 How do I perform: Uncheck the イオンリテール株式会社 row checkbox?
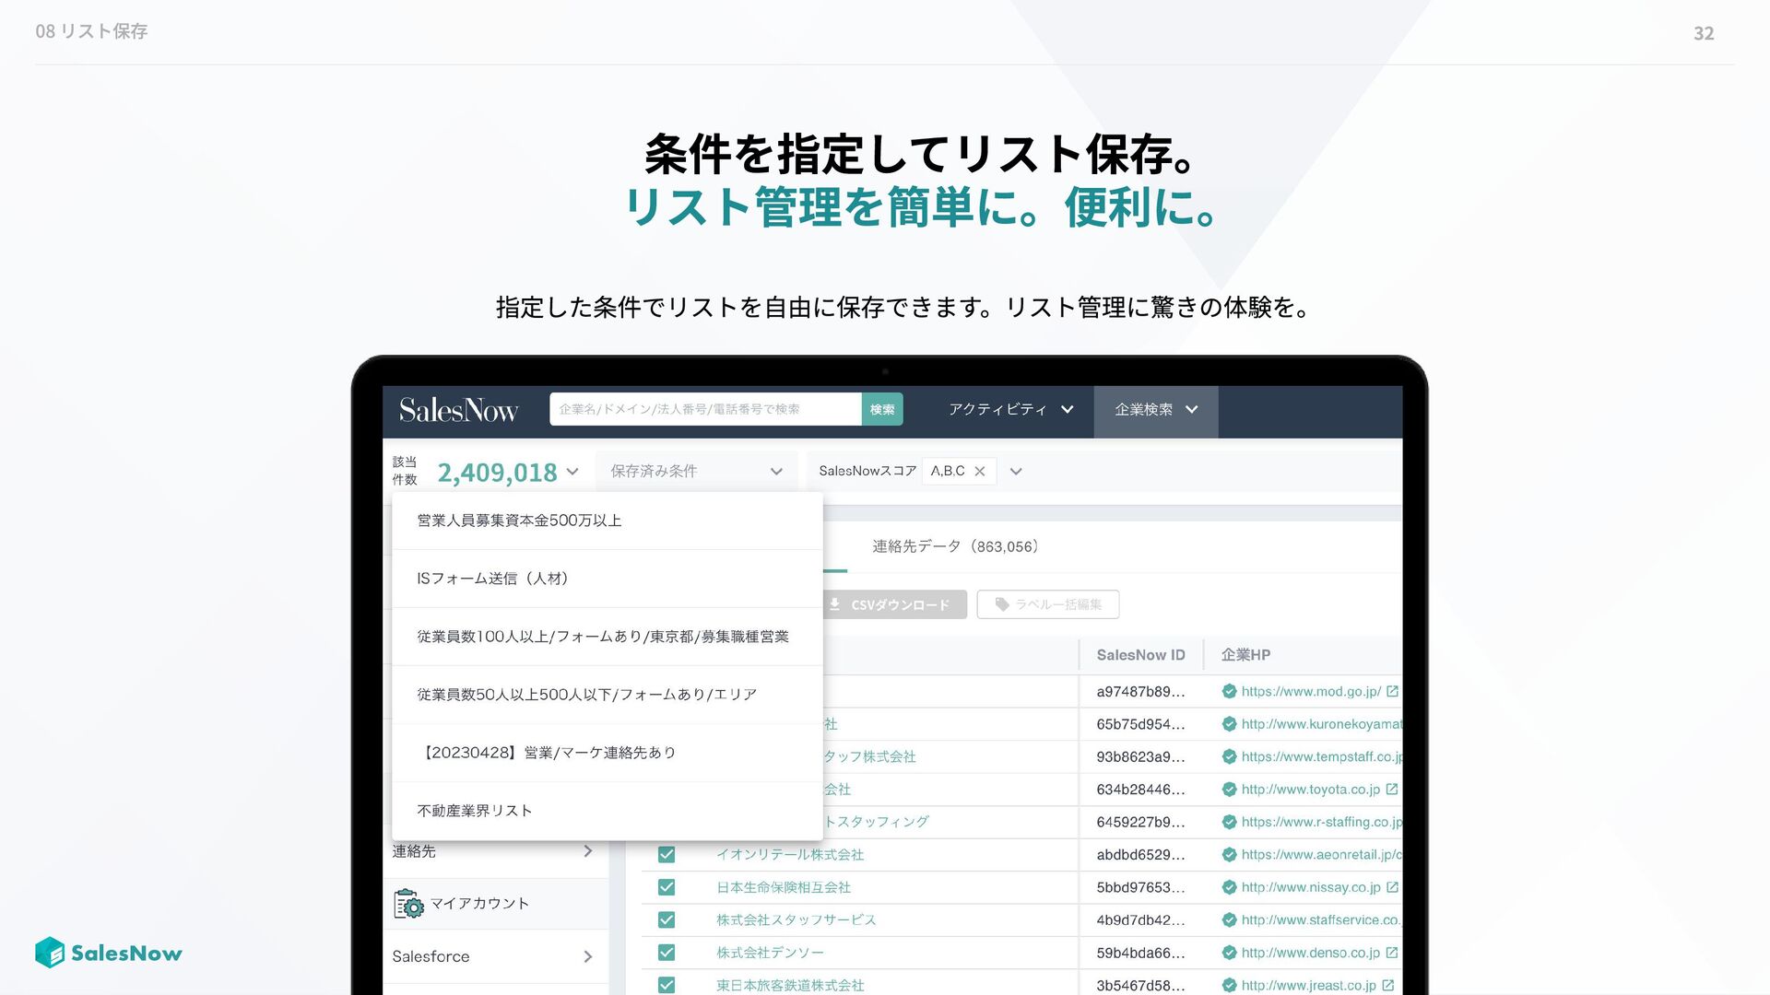(667, 855)
